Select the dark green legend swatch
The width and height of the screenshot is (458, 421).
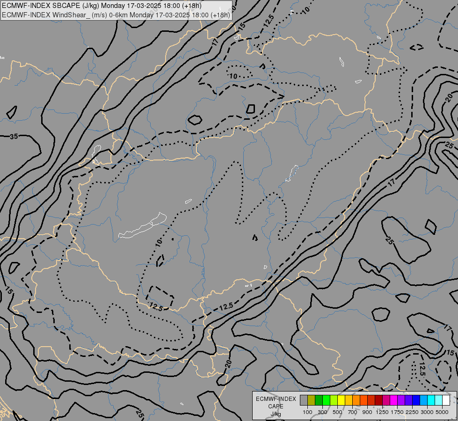coord(319,400)
